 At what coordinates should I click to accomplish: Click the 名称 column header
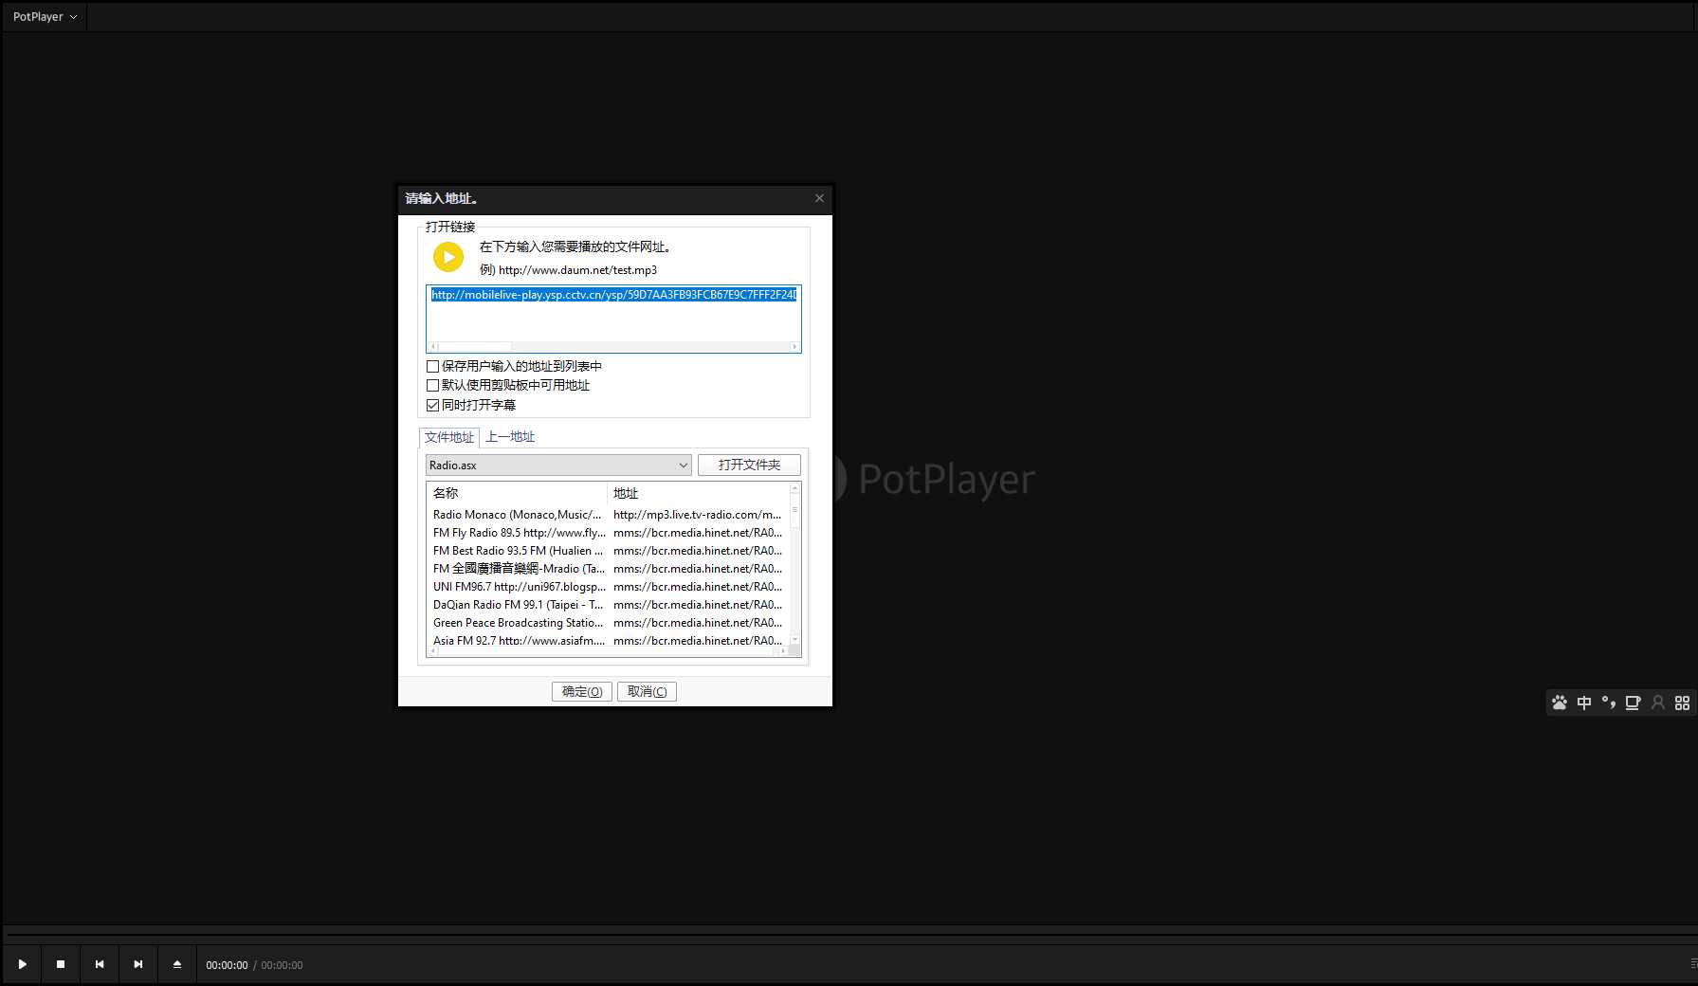pyautogui.click(x=517, y=493)
